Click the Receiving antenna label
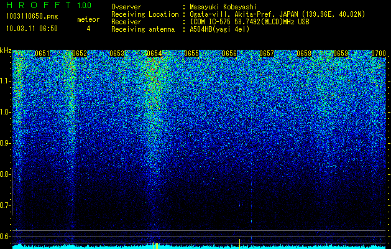The height and width of the screenshot is (249, 391). point(143,29)
